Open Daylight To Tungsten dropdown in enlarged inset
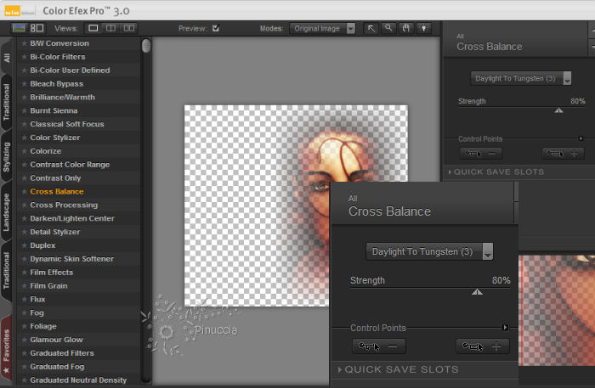This screenshot has height=388, width=595. pyautogui.click(x=429, y=251)
